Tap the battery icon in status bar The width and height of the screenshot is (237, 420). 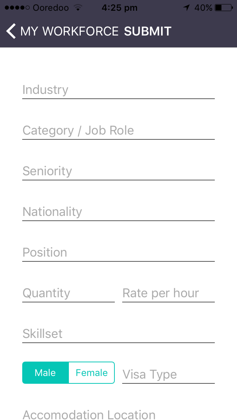pyautogui.click(x=224, y=8)
